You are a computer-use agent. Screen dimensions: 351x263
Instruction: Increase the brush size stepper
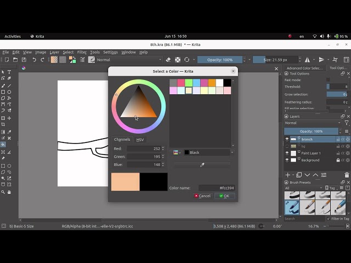(x=300, y=58)
